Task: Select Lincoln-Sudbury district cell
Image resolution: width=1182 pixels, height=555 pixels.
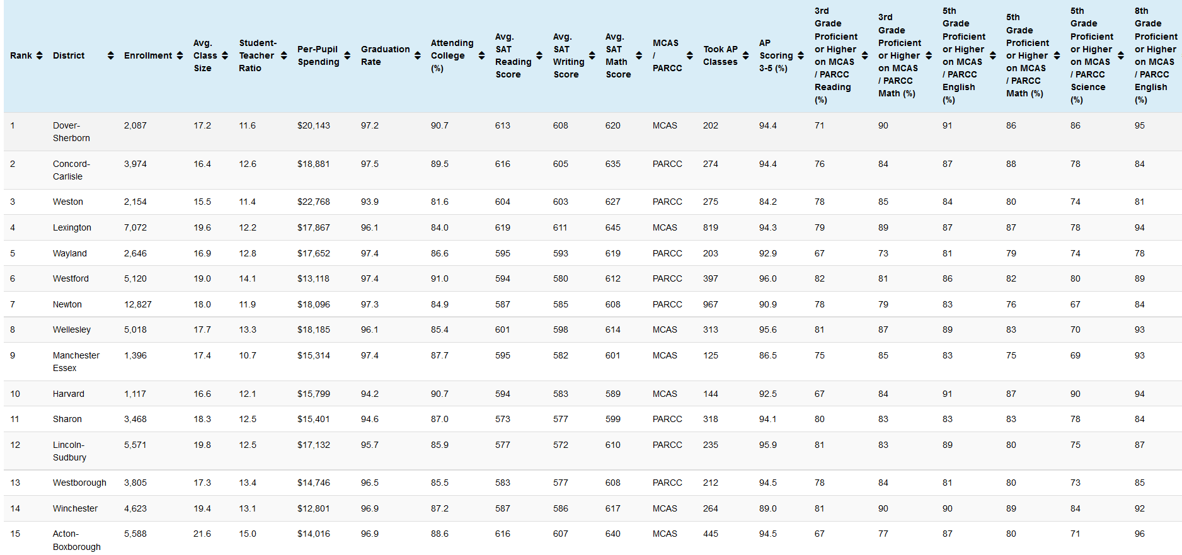Action: [69, 451]
